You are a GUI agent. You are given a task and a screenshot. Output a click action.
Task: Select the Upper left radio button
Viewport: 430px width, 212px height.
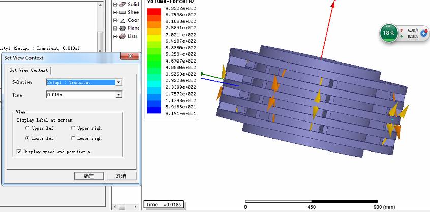tap(27, 128)
